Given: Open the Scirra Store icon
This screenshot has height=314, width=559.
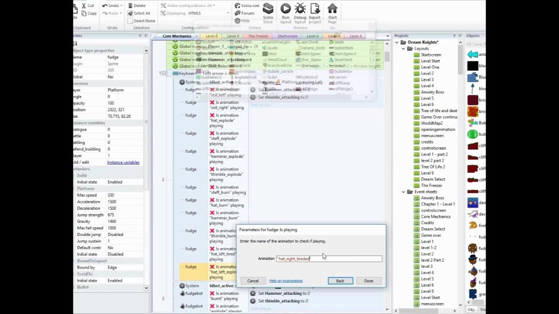Looking at the screenshot, I should point(268,9).
